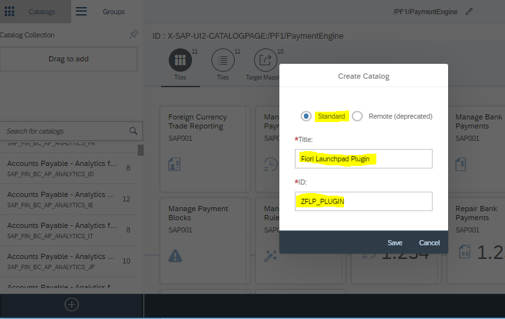Select the Tiles grid view icon
Image resolution: width=505 pixels, height=319 pixels.
(180, 61)
